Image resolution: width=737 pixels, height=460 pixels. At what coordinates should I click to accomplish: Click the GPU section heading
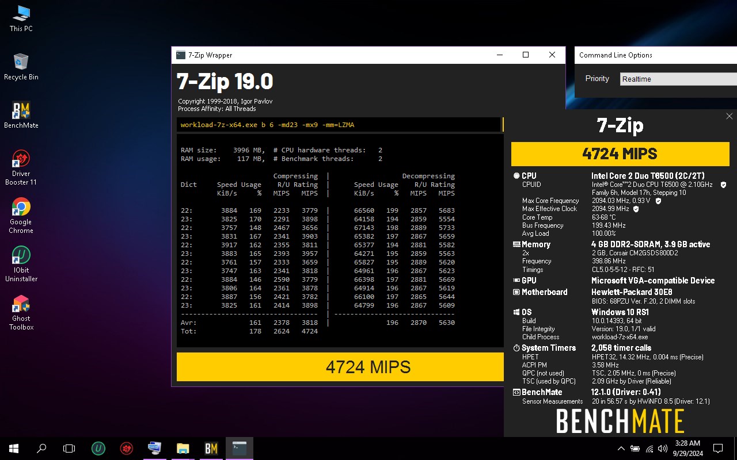529,281
